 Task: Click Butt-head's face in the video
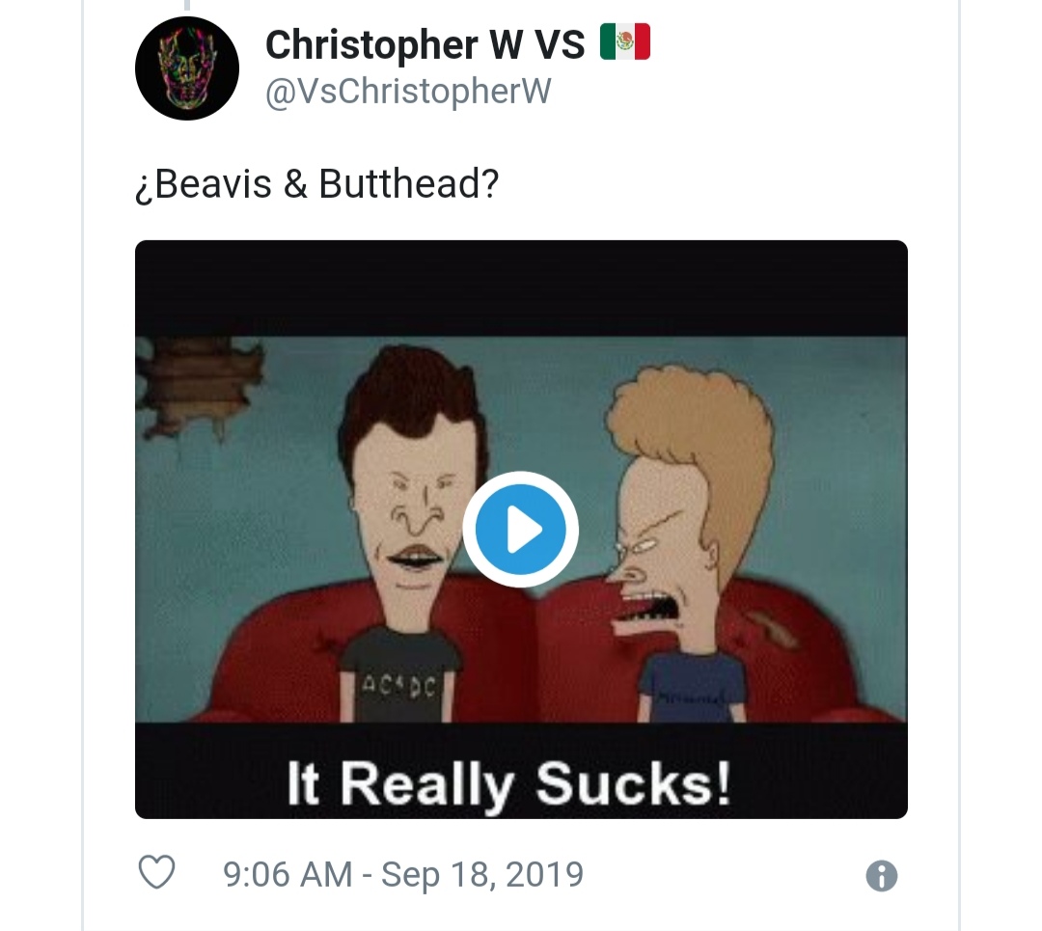[x=410, y=511]
